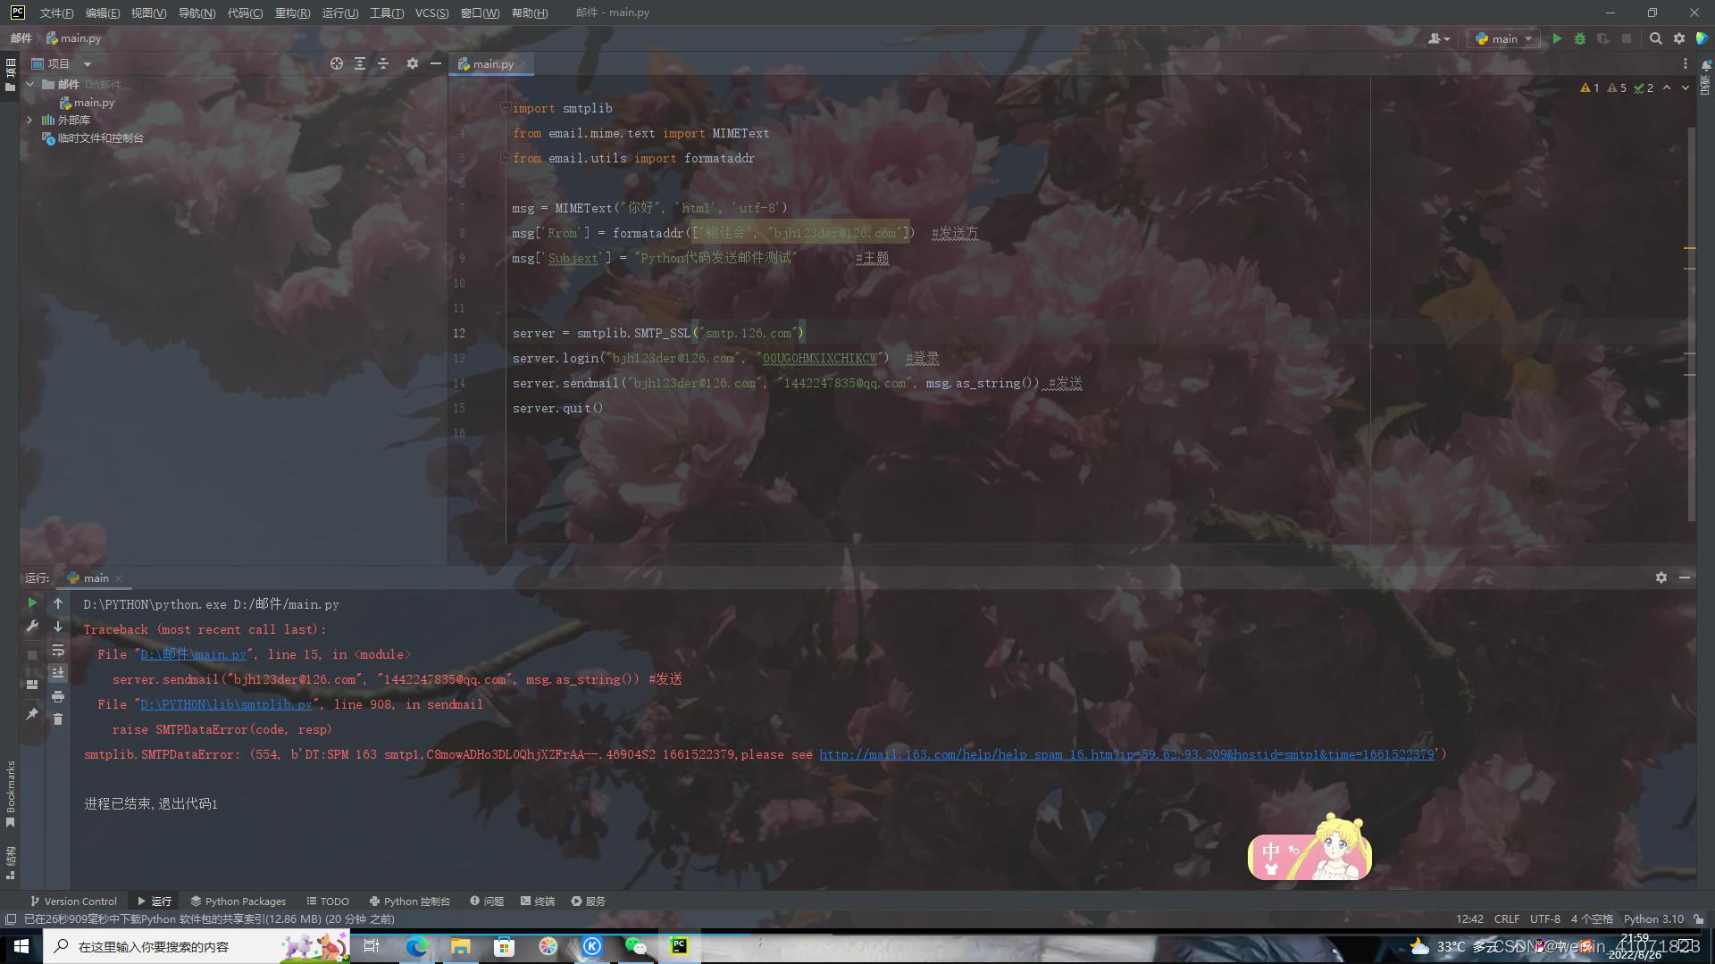1715x964 pixels.
Task: Open the 项目 view selector dropdown
Action: pyautogui.click(x=87, y=63)
